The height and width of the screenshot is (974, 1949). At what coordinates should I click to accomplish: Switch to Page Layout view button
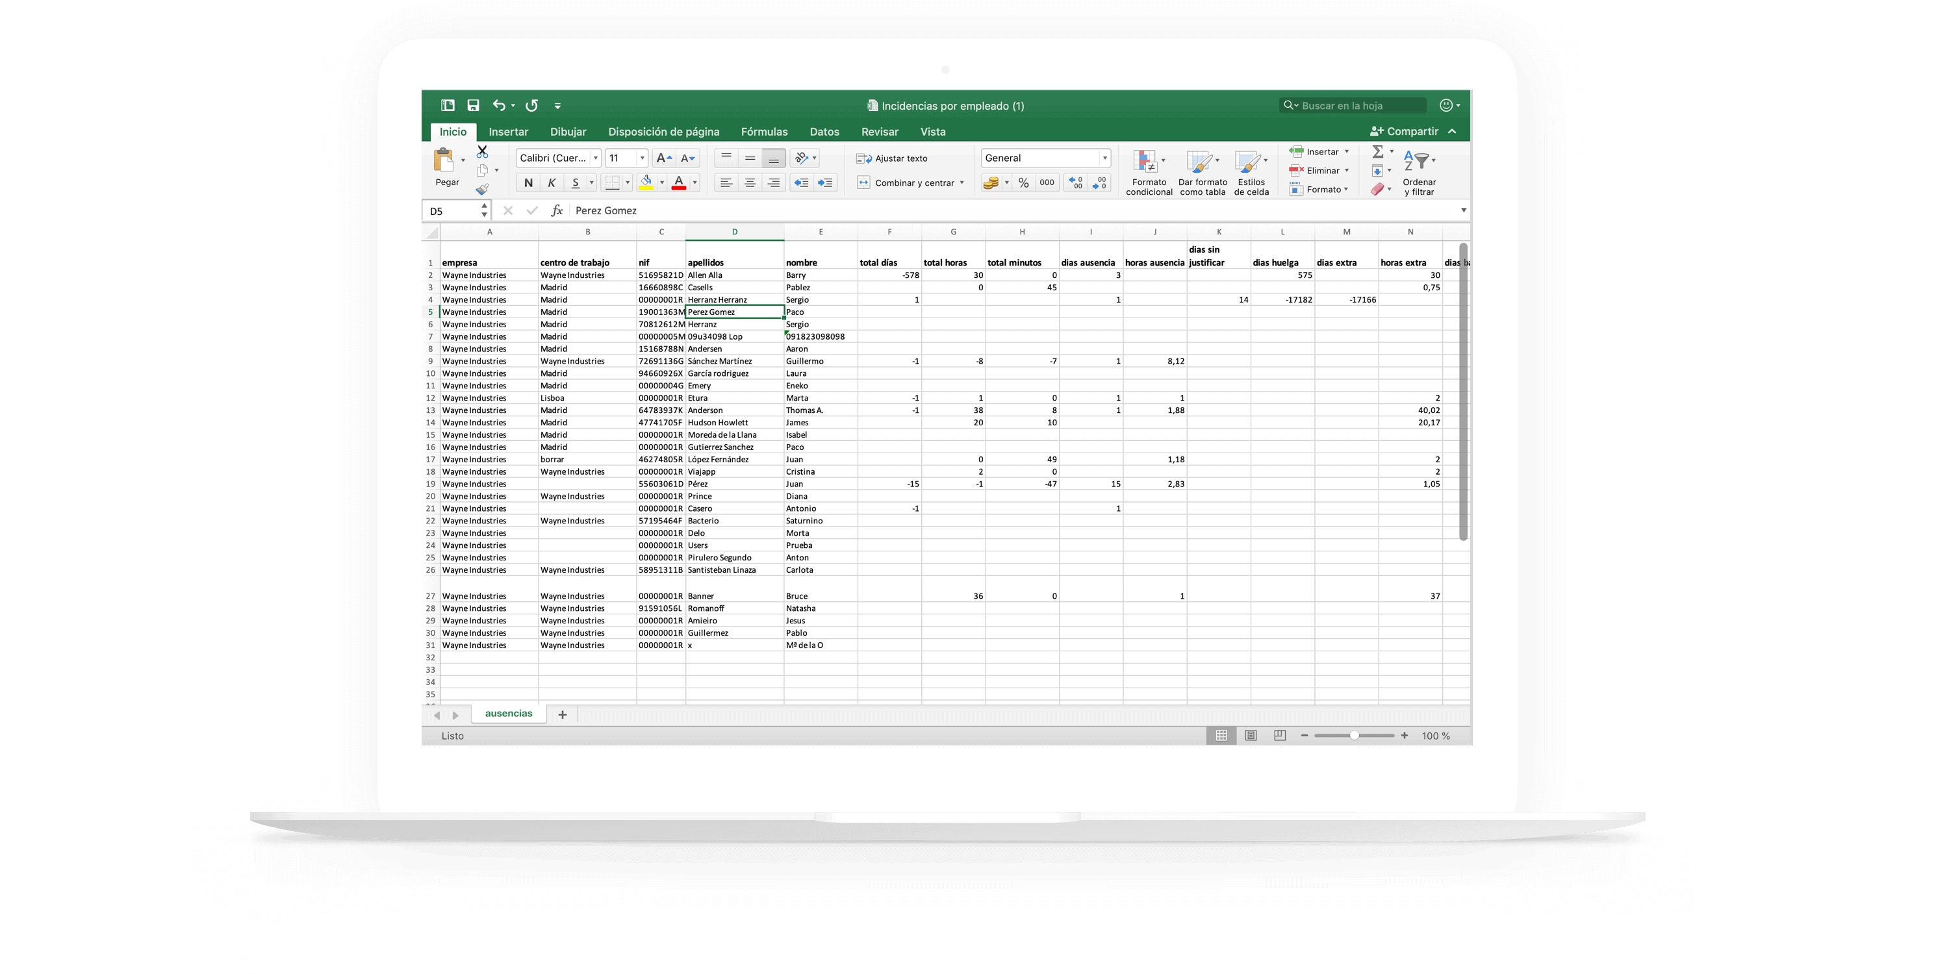tap(1251, 736)
